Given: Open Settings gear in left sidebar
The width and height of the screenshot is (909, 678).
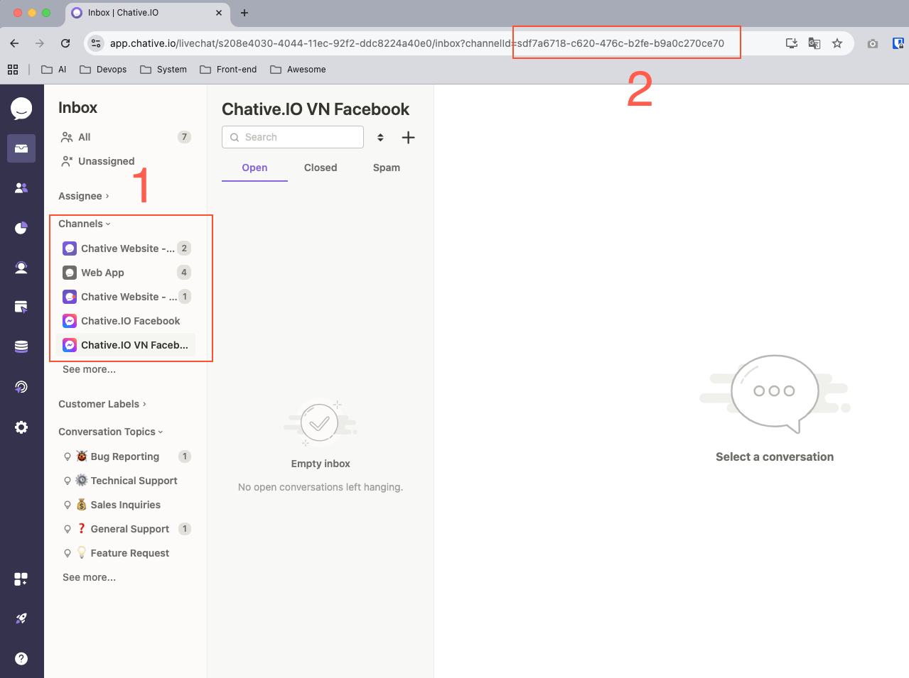Looking at the screenshot, I should (21, 427).
